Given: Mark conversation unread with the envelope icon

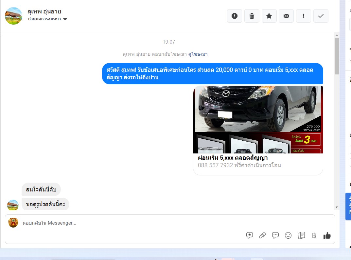Looking at the screenshot, I should coord(286,16).
